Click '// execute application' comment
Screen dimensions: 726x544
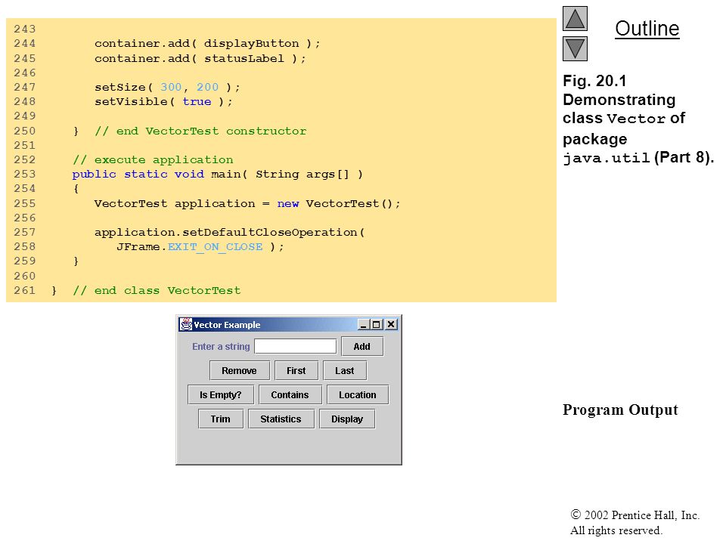[x=153, y=160]
